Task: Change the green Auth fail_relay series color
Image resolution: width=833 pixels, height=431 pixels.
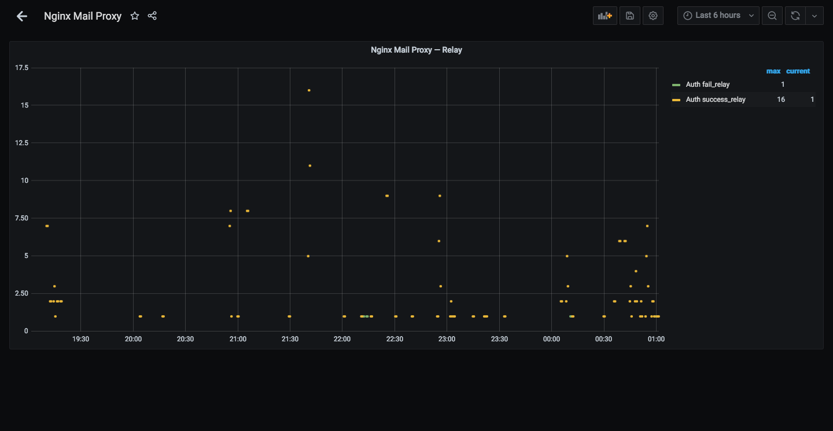Action: [676, 85]
